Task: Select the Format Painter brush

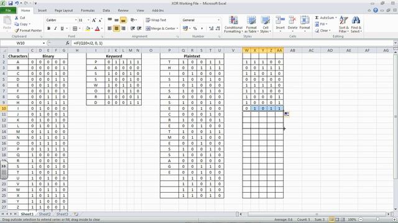Action: click(x=17, y=30)
